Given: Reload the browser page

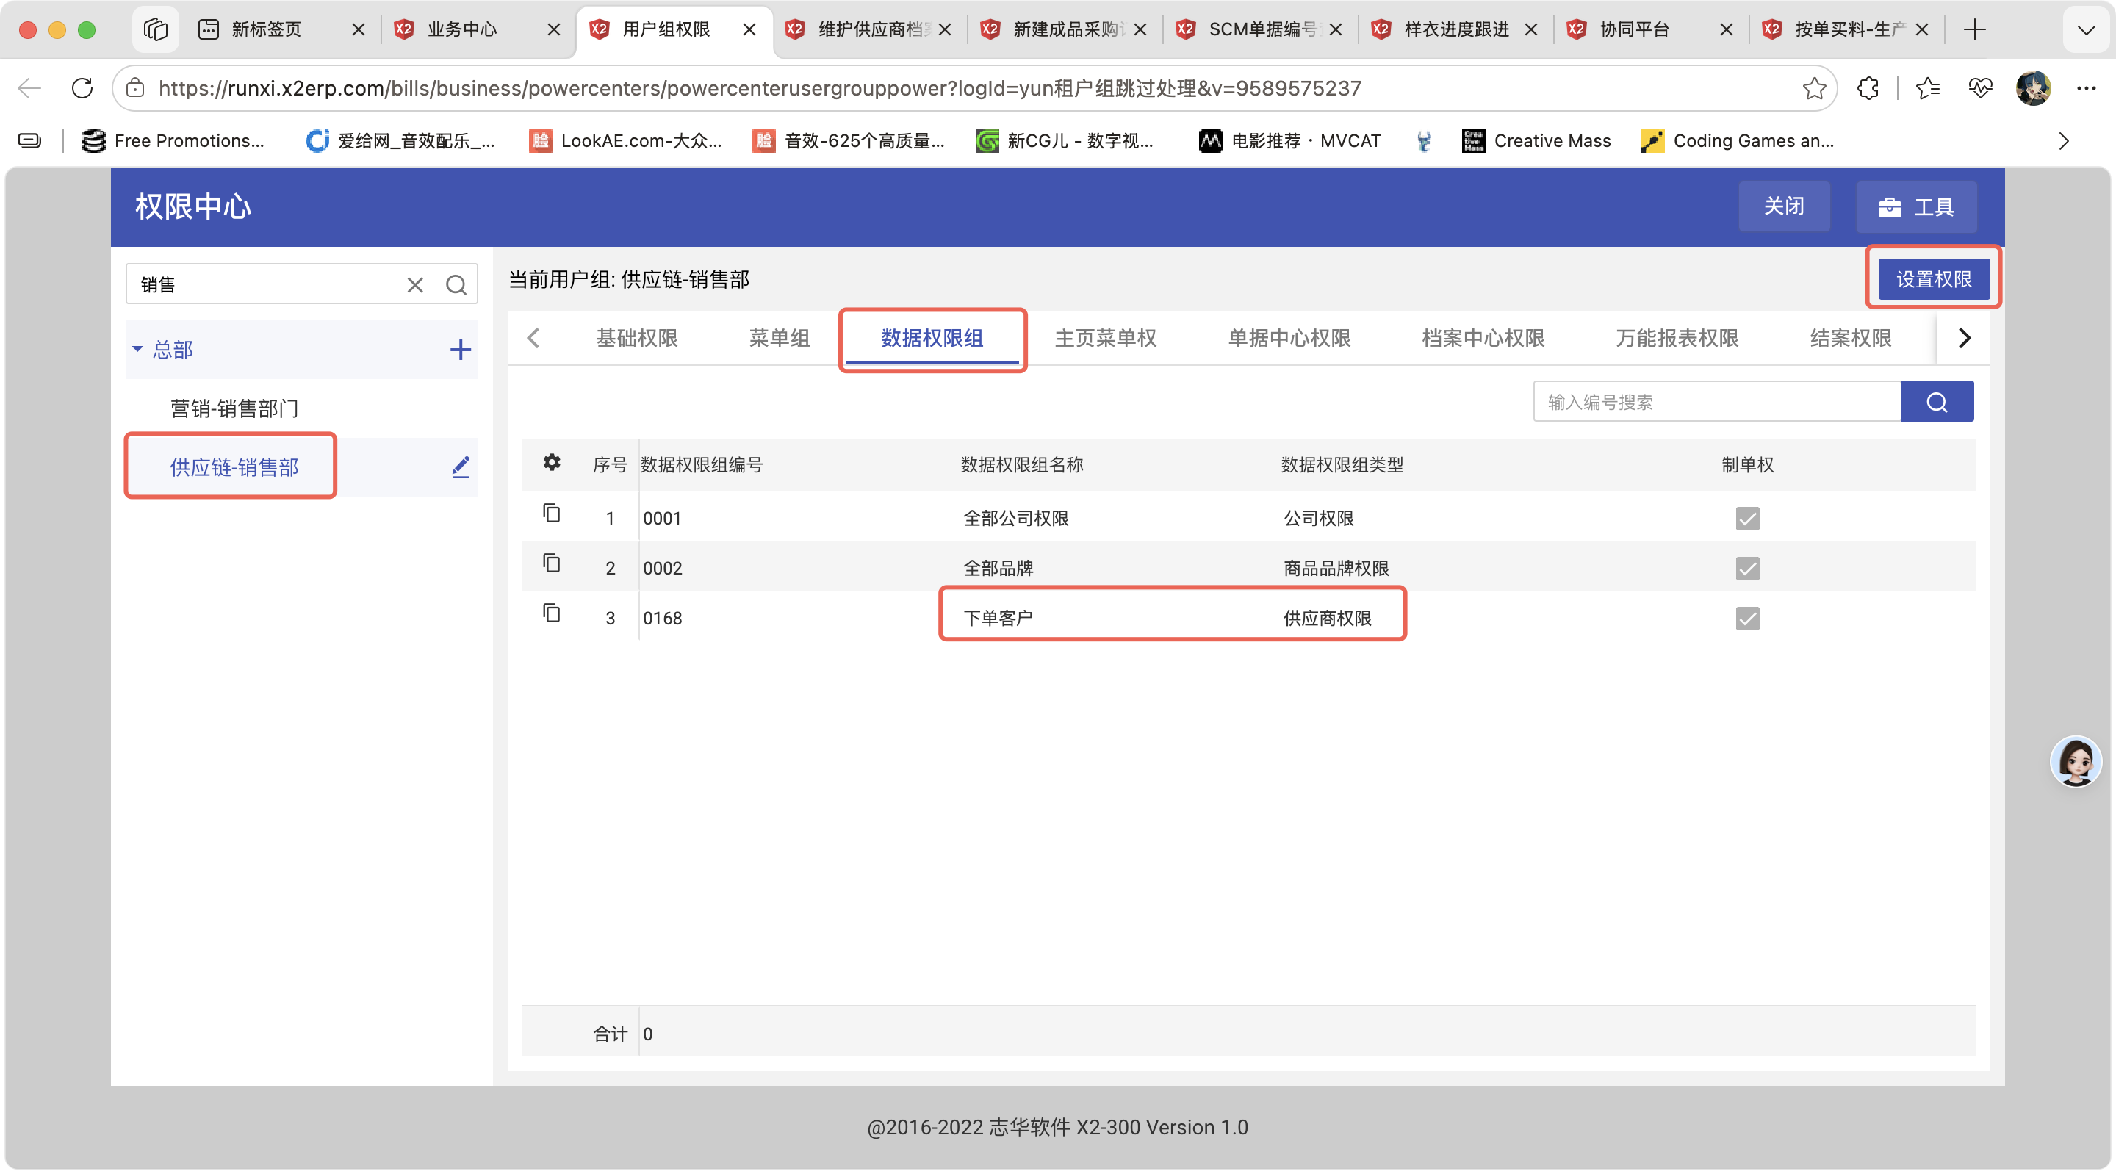Looking at the screenshot, I should 82,88.
